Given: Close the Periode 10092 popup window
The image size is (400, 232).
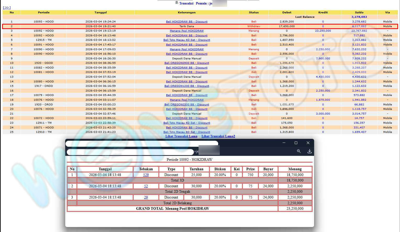Looking at the screenshot, I should tap(308, 143).
